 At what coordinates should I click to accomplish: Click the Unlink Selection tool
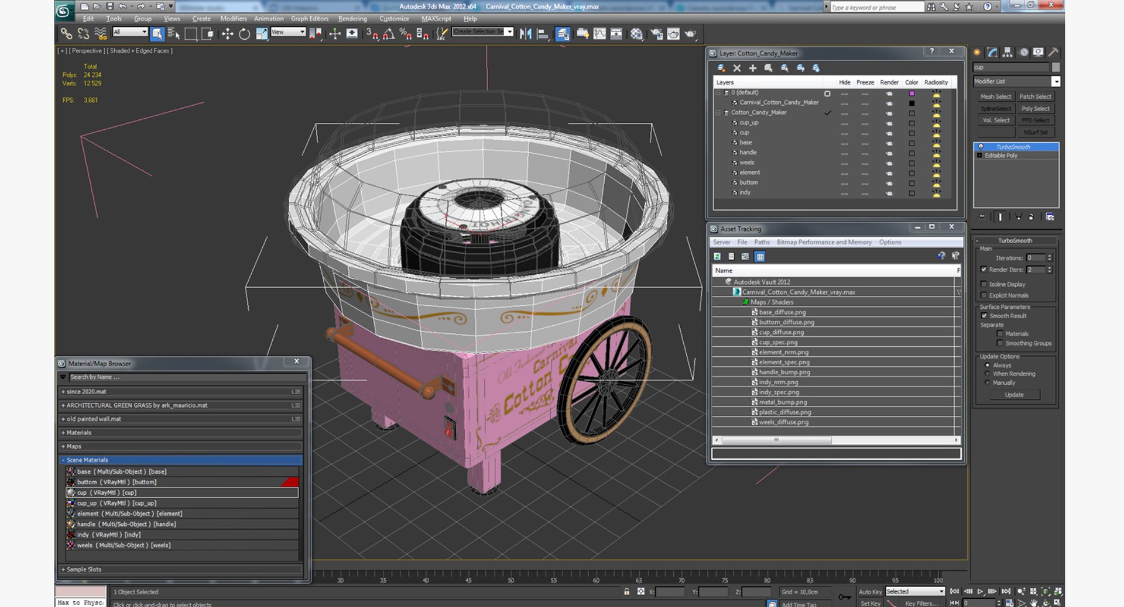click(x=83, y=34)
